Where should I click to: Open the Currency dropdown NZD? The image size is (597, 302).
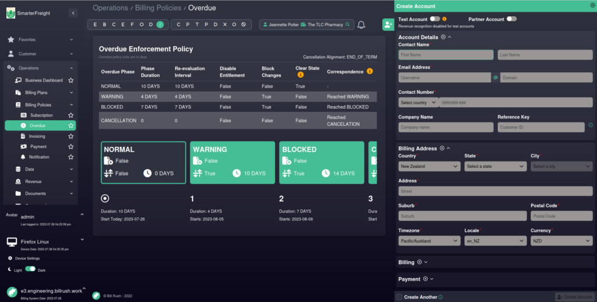click(x=561, y=241)
